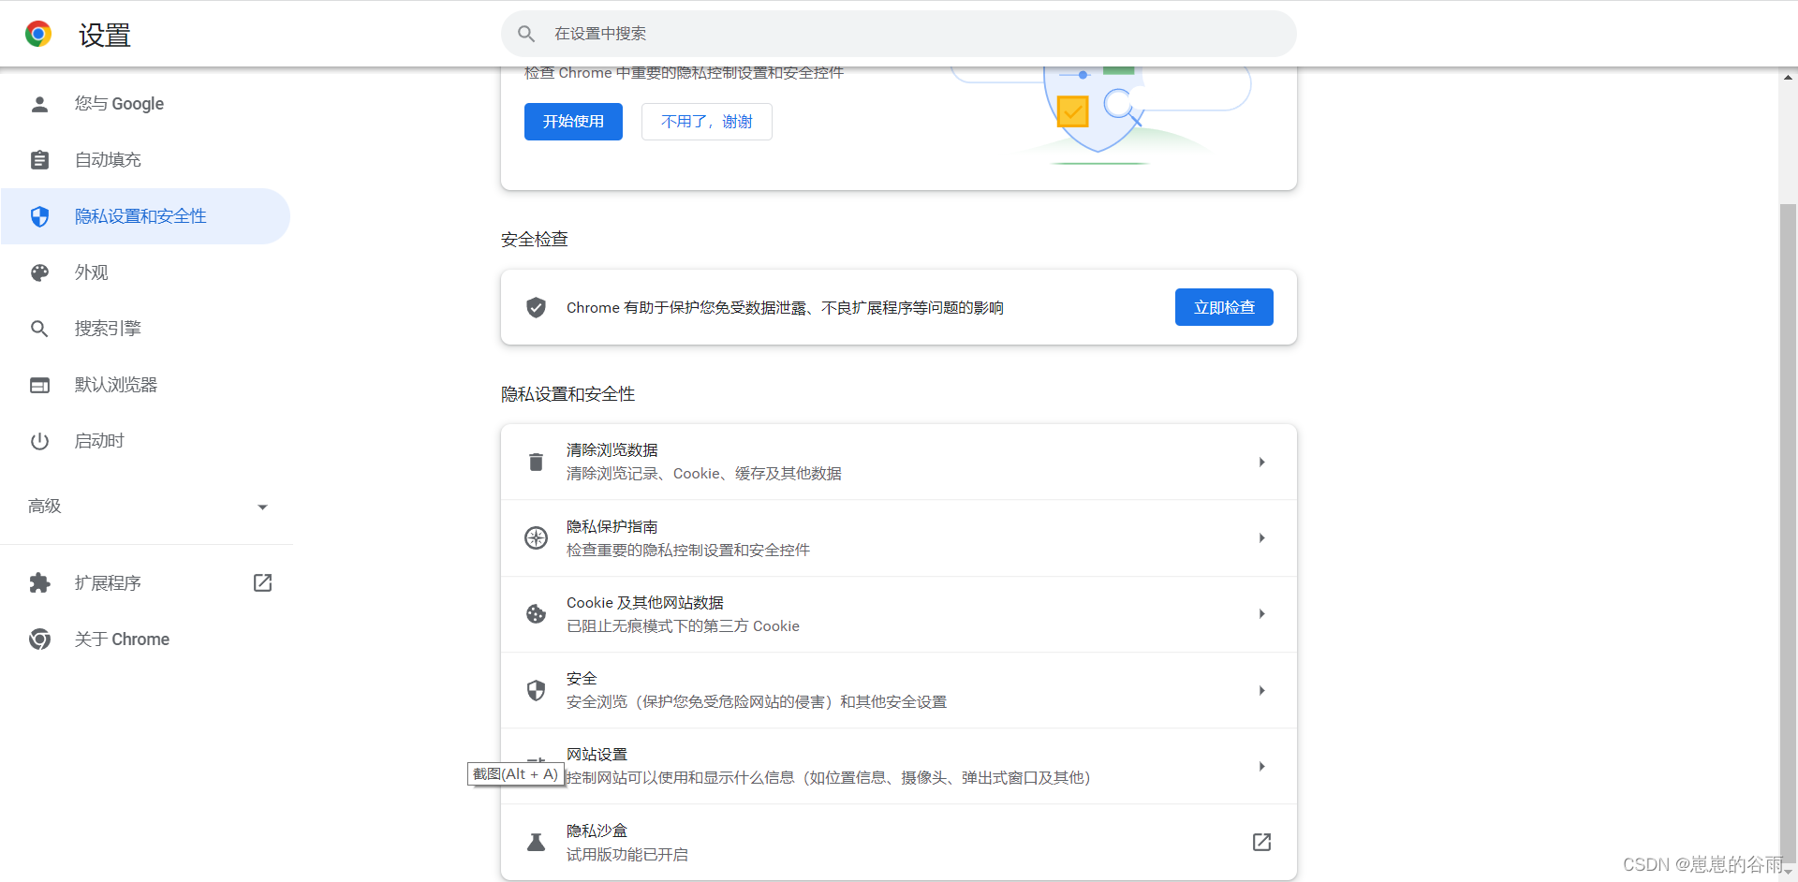
Task: Open 隐私保护指南 using its arrow
Action: 1261,537
